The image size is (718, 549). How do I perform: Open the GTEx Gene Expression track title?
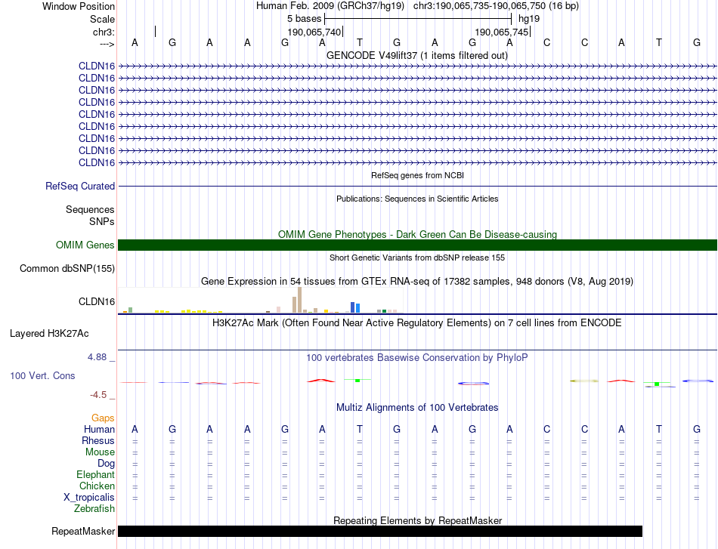tap(417, 282)
